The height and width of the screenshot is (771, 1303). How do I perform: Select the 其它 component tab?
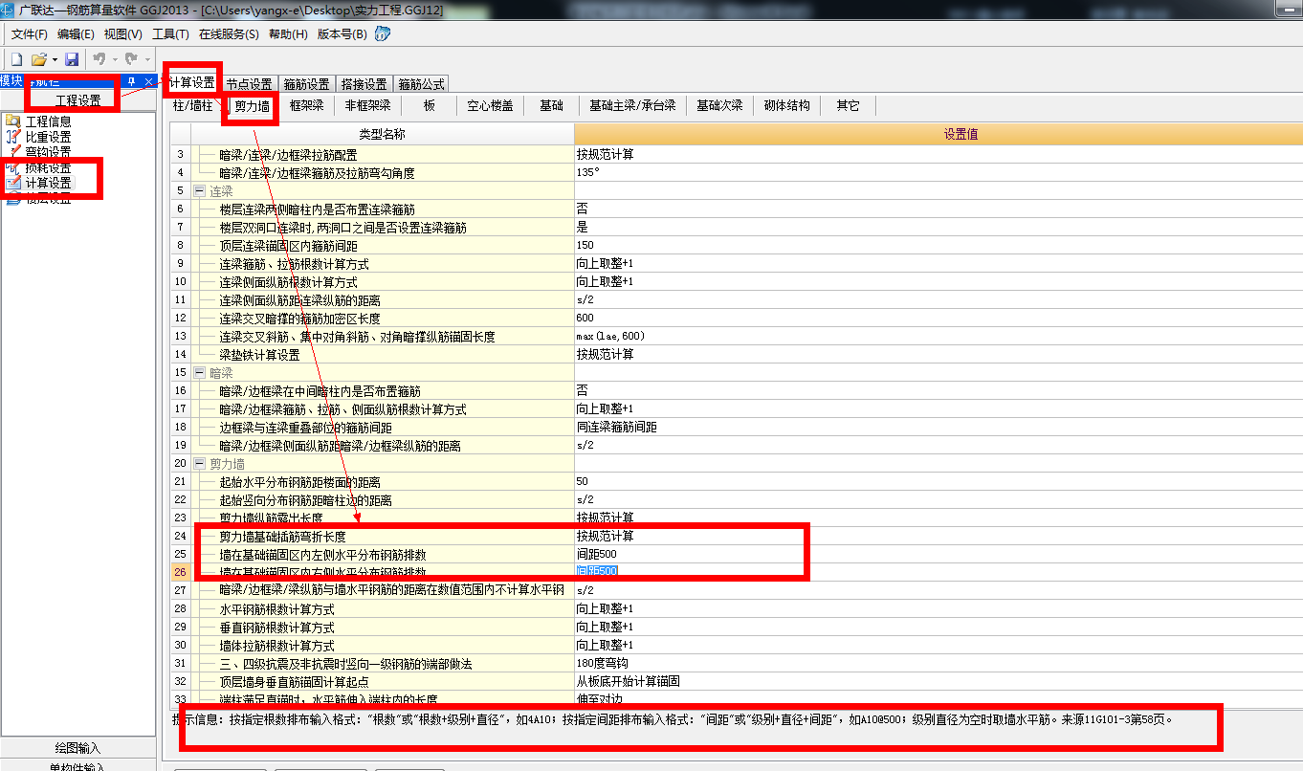pyautogui.click(x=848, y=105)
